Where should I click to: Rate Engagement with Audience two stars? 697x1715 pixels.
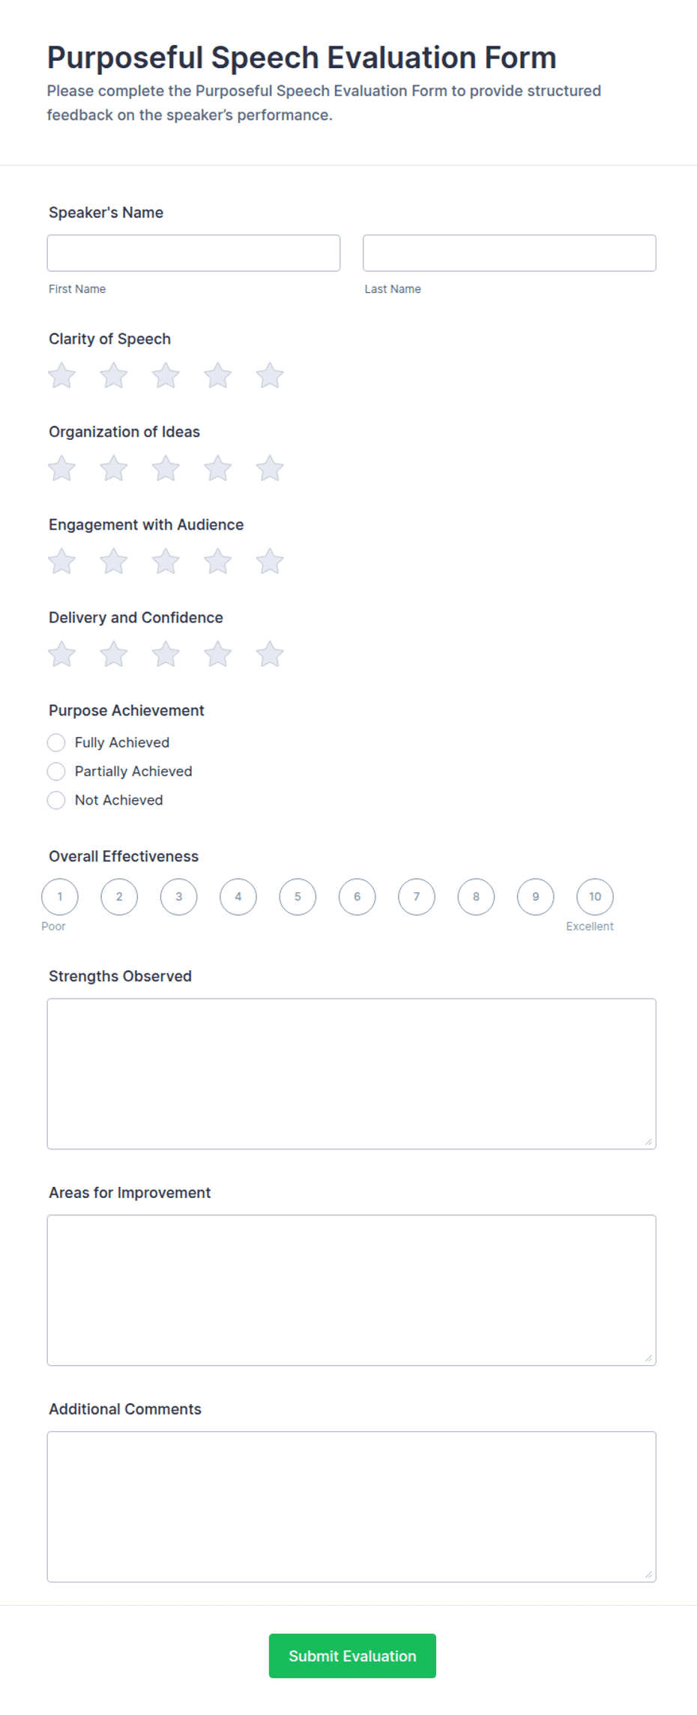click(x=114, y=561)
